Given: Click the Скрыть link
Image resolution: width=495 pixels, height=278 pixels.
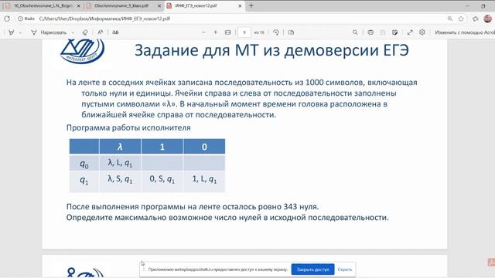Looking at the screenshot, I should (x=345, y=270).
